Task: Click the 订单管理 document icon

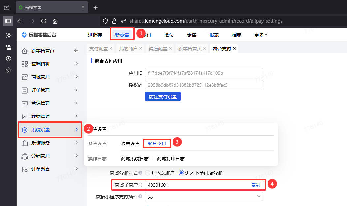Action: (x=24, y=90)
